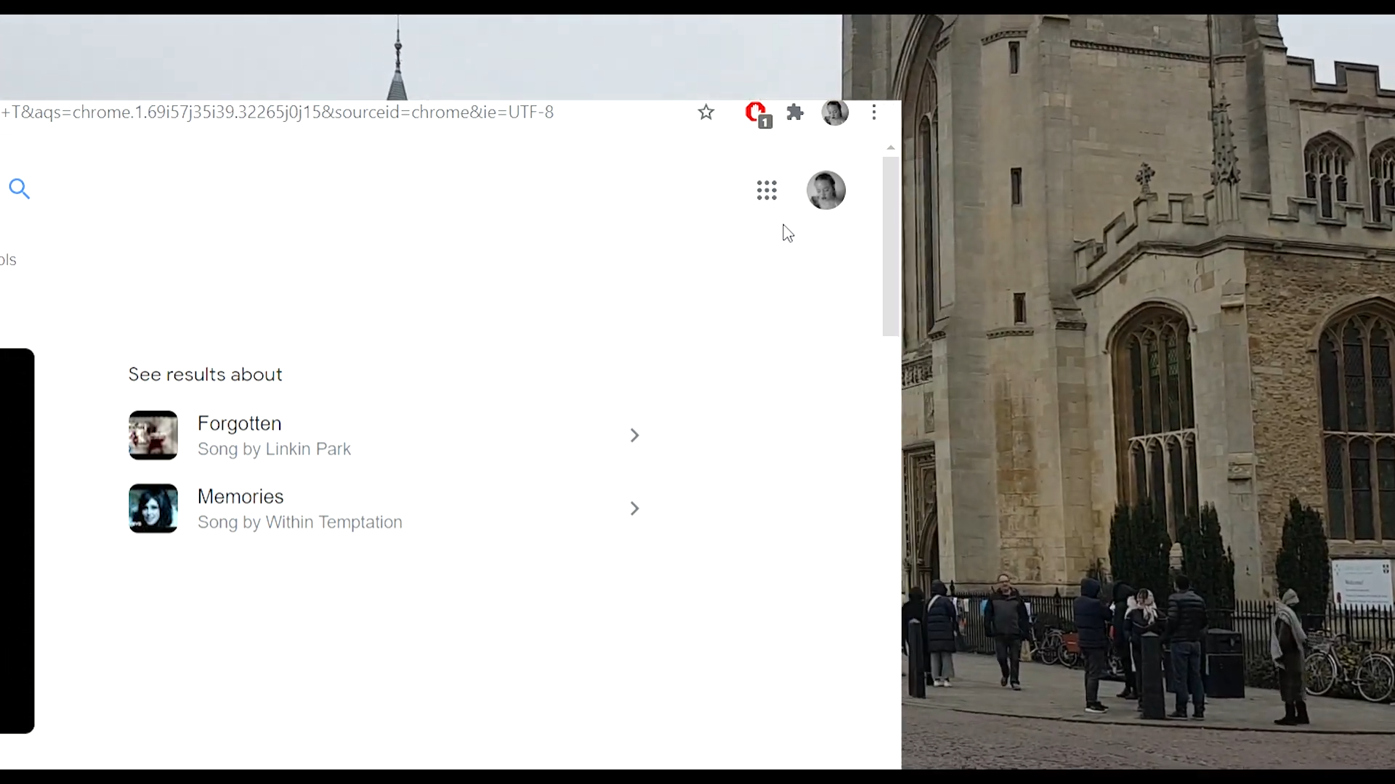Click the partially visible Tools option

coord(8,260)
